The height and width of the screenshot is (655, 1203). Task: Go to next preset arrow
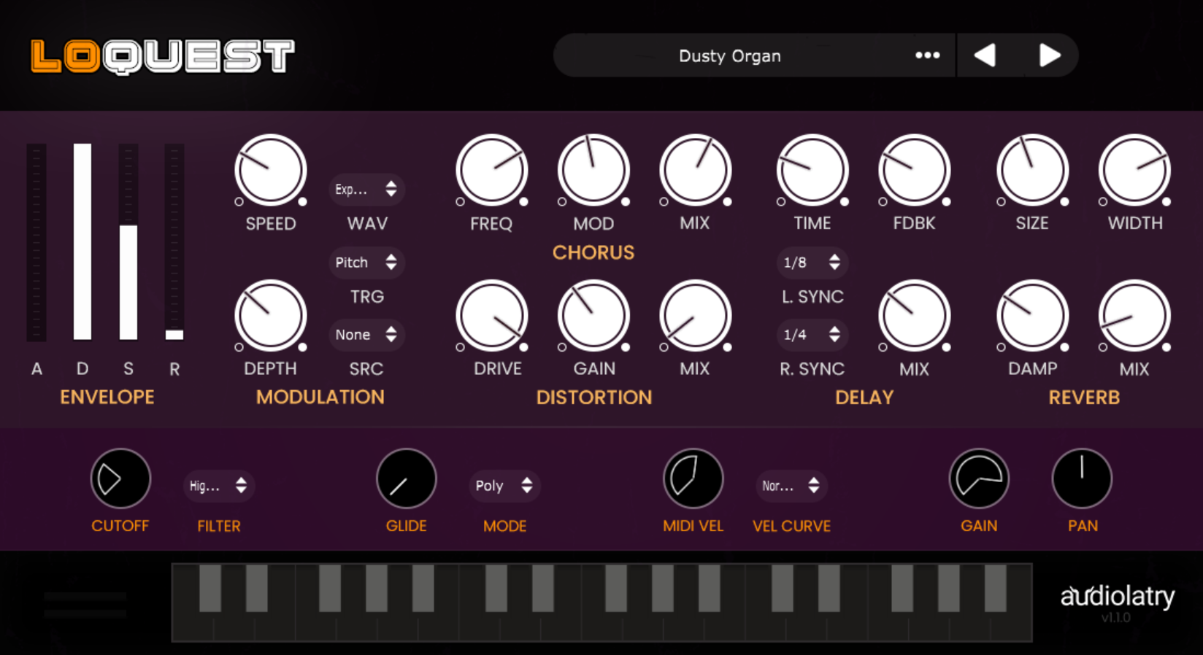[1049, 55]
